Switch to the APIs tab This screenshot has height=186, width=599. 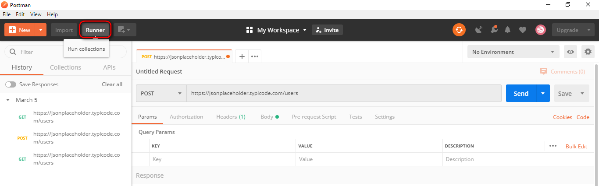tap(109, 67)
